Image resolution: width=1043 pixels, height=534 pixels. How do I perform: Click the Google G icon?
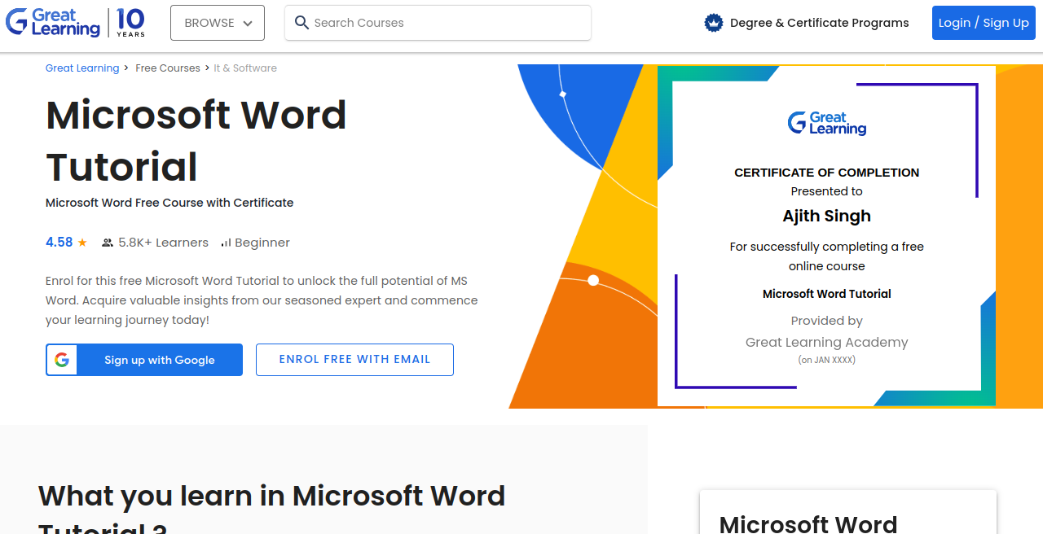point(62,359)
